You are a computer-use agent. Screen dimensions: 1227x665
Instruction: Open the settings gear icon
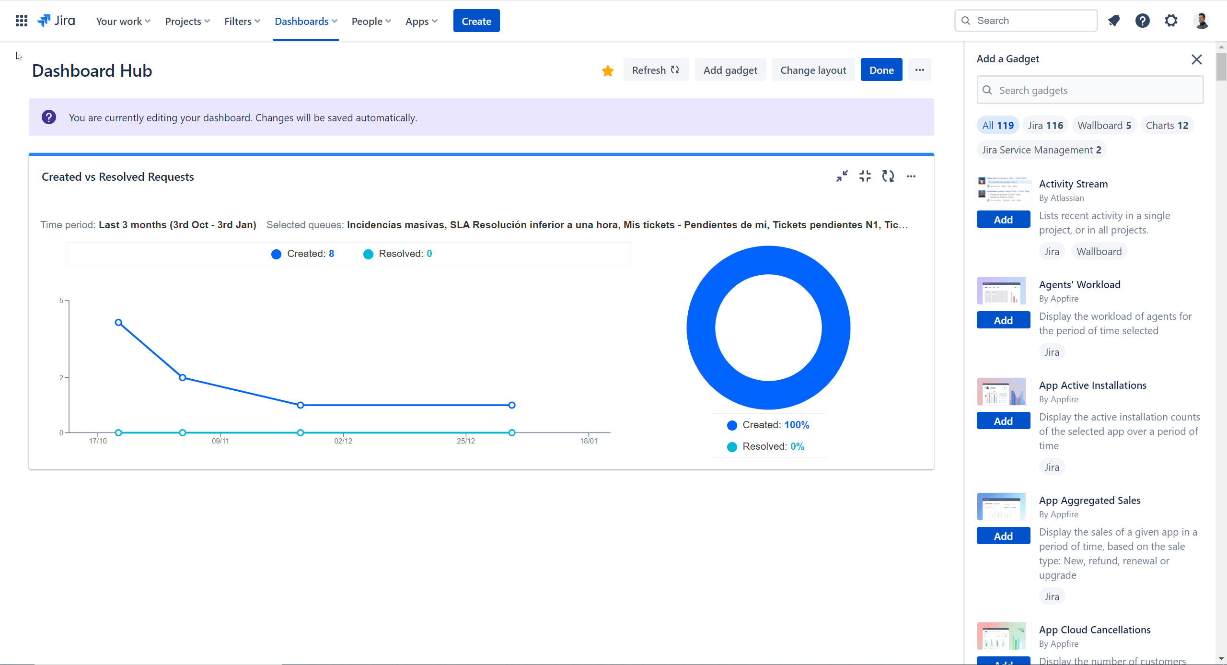tap(1171, 21)
